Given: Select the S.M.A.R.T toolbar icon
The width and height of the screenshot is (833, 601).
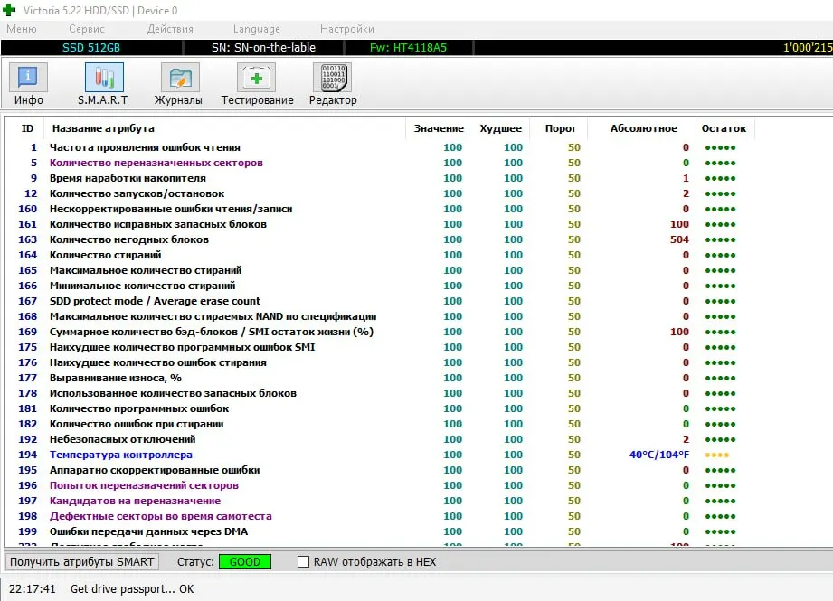Looking at the screenshot, I should [103, 78].
